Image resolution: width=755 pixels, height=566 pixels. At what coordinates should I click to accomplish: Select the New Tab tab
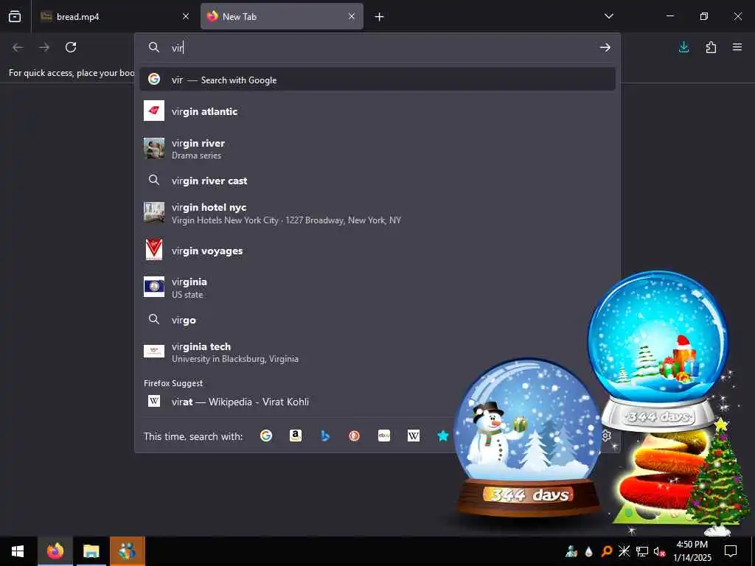pyautogui.click(x=282, y=16)
